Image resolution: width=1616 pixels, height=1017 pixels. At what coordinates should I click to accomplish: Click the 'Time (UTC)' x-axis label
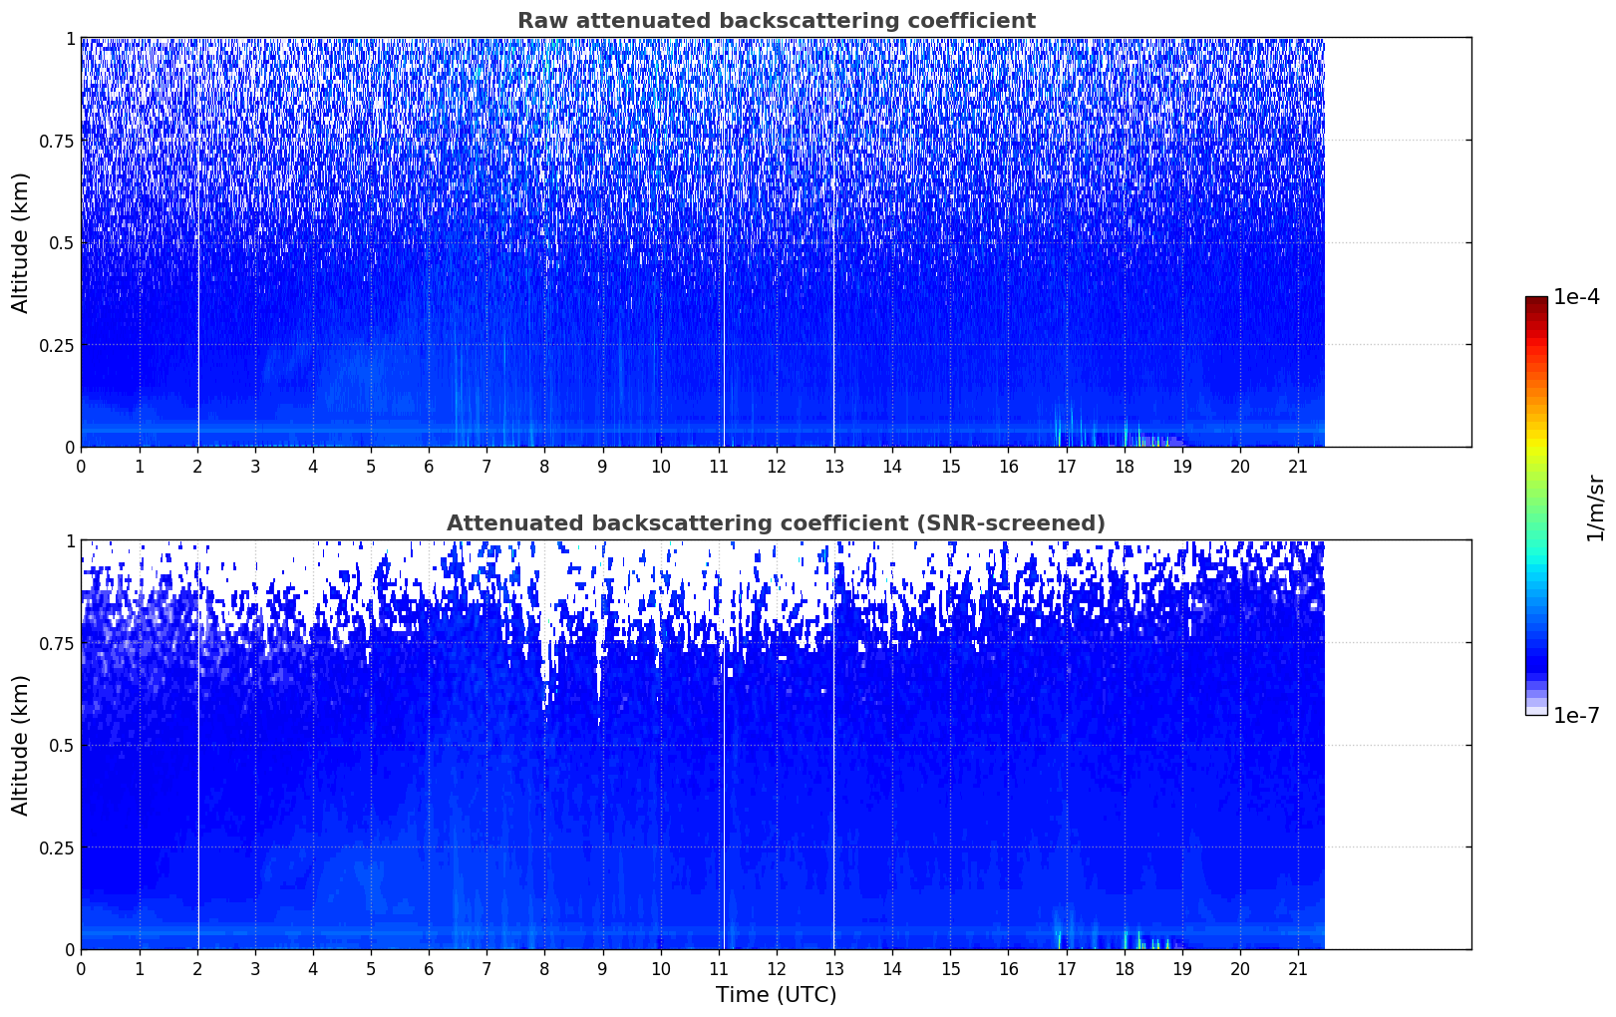[776, 995]
